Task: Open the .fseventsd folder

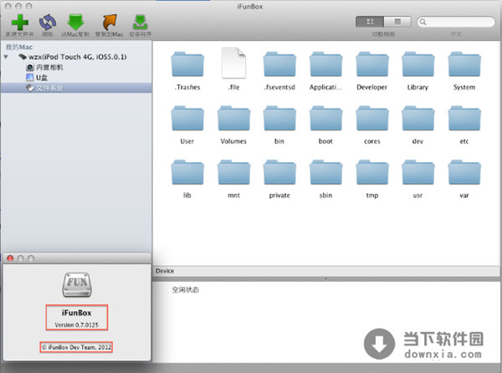Action: pos(279,64)
